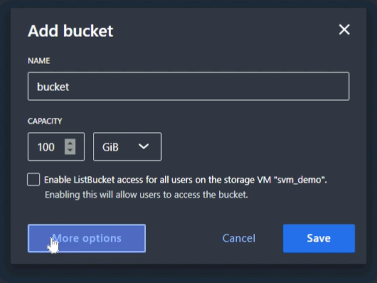
Task: Close the Add bucket dialog
Action: (344, 30)
